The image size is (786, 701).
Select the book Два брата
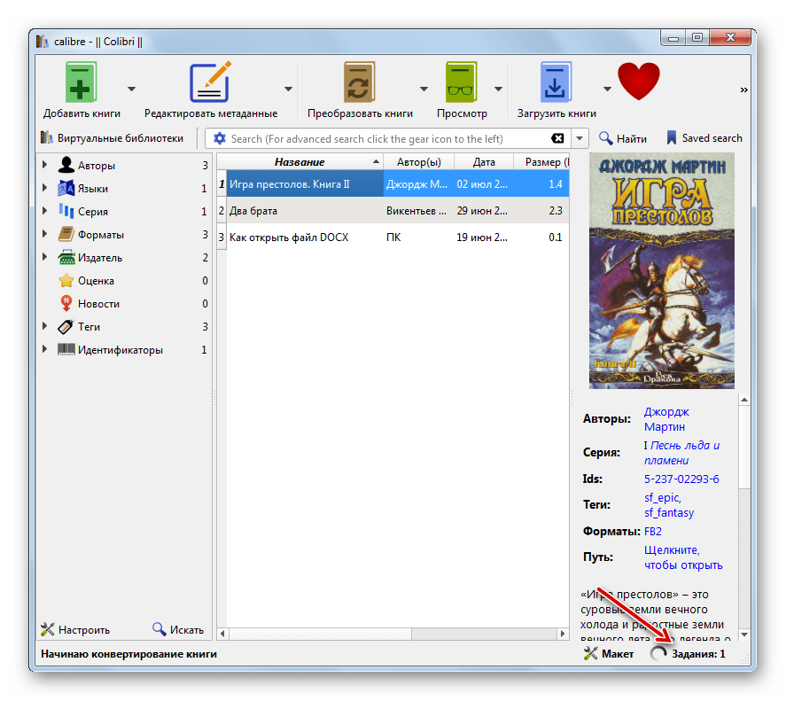(305, 211)
